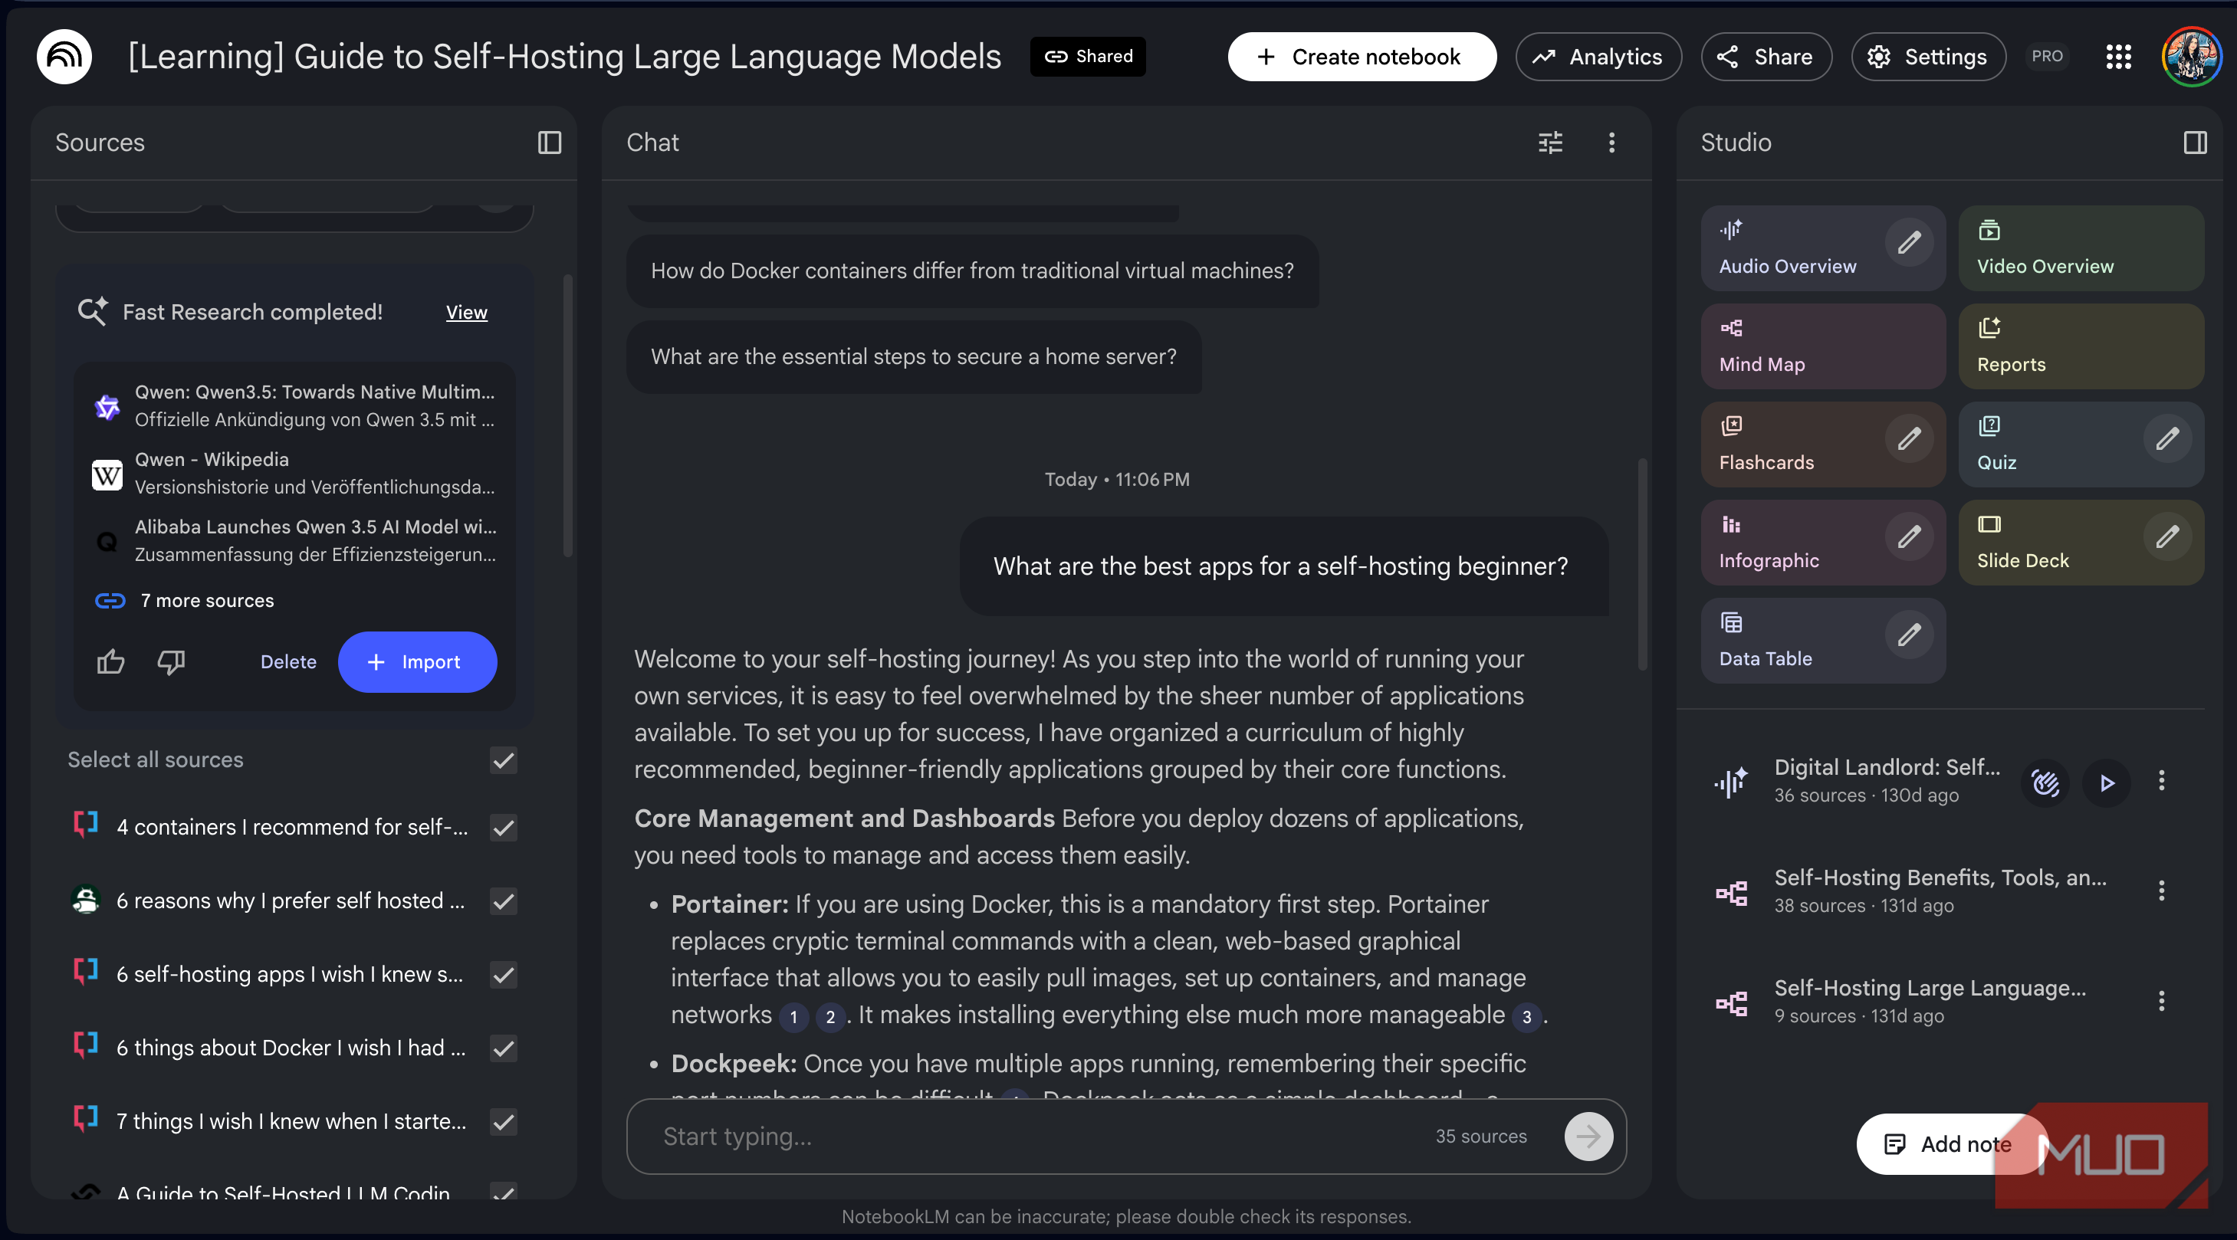Open the Share dialog

coord(1766,57)
